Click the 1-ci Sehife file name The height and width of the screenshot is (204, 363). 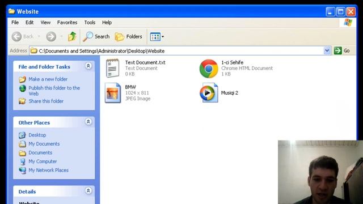[x=232, y=62]
